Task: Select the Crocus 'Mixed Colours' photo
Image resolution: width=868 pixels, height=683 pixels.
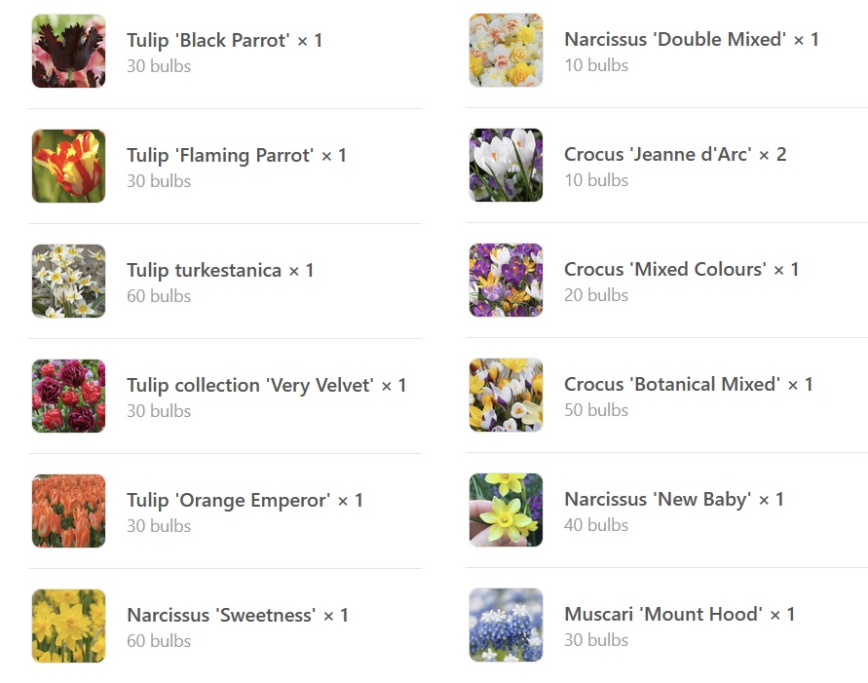Action: tap(506, 281)
